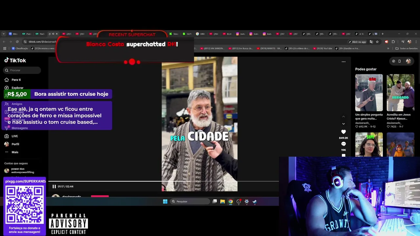Click the taskbar Pesquisar search box

(190, 202)
